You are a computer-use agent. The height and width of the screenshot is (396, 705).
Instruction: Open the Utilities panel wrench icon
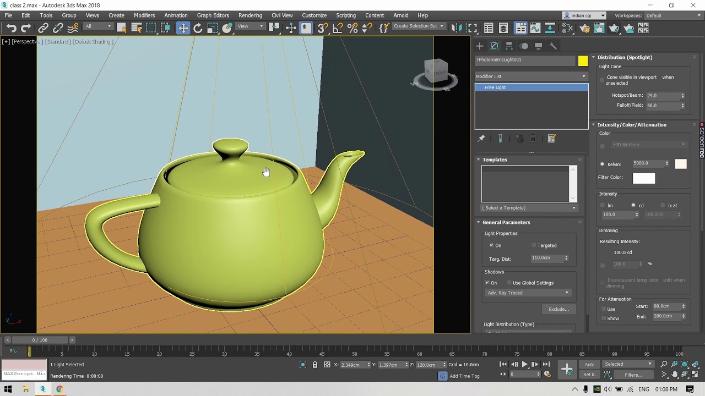tap(553, 46)
